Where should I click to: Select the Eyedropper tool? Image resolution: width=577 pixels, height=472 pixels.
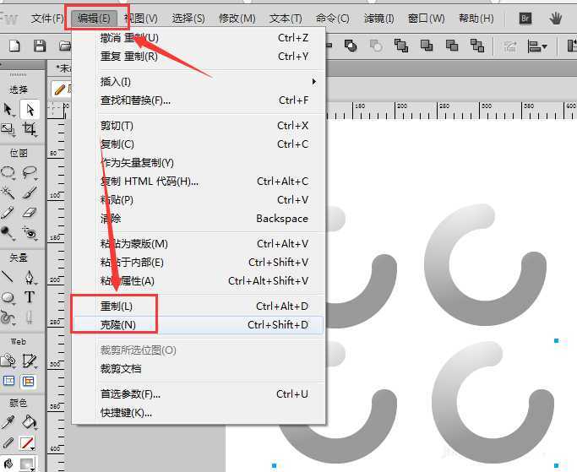(x=8, y=422)
